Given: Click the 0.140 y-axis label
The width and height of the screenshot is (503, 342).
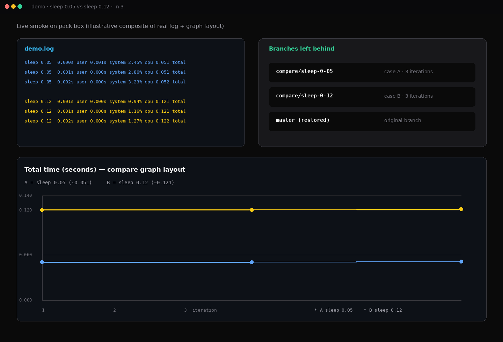Looking at the screenshot, I should coord(25,195).
